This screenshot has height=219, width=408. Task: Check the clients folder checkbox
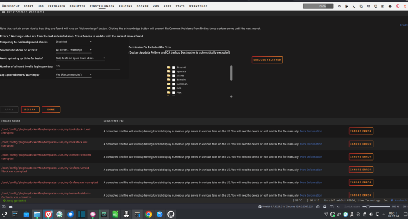click(x=173, y=76)
